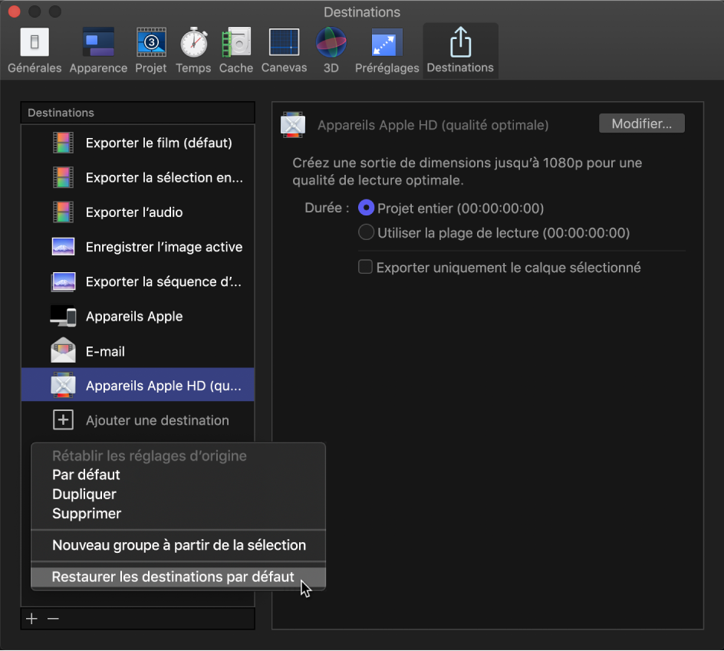Choose Supprimer in the context menu
Viewport: 724px width, 651px height.
coord(87,514)
